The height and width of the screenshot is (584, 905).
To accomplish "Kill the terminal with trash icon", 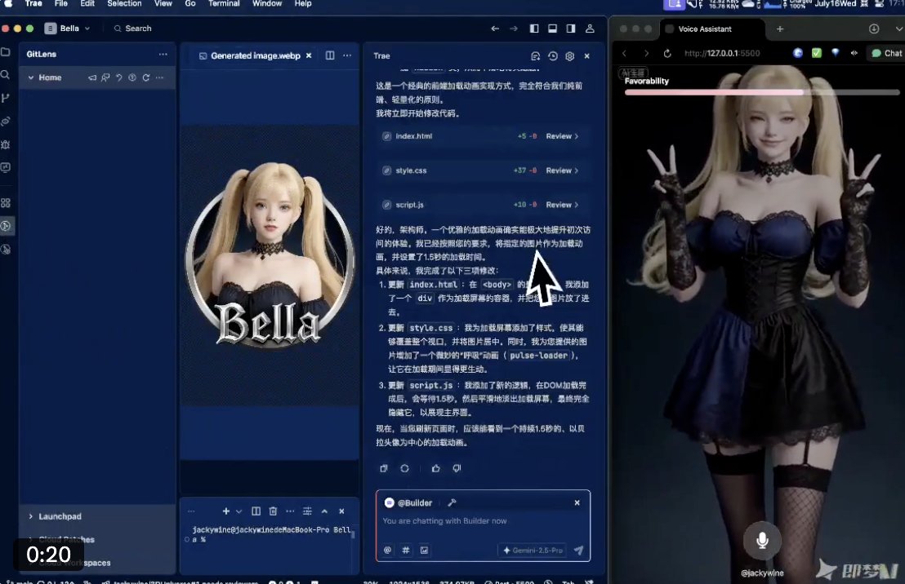I will pyautogui.click(x=273, y=511).
